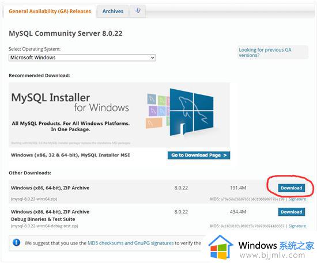The height and width of the screenshot is (263, 317).
Task: Select the MySQL Community Server 8.0.22 heading
Action: [x=66, y=33]
